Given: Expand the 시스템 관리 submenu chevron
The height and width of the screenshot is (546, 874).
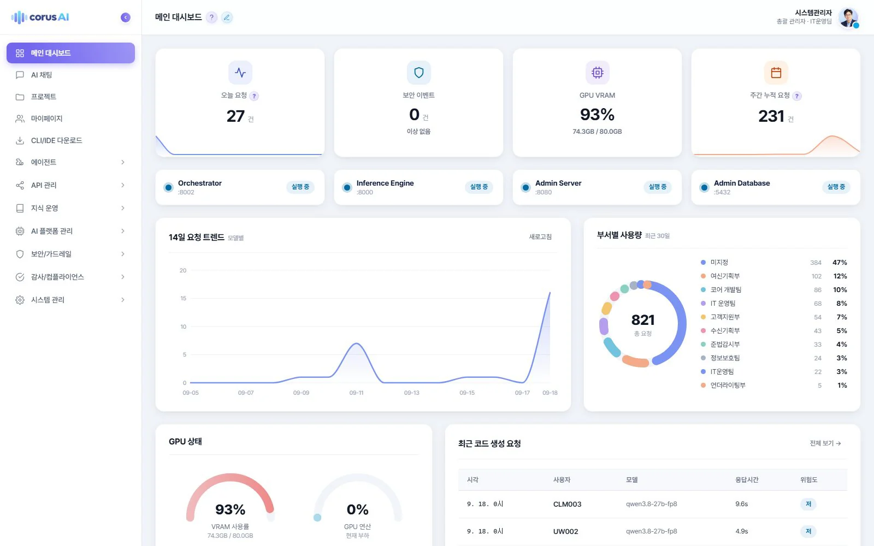Looking at the screenshot, I should (x=123, y=300).
